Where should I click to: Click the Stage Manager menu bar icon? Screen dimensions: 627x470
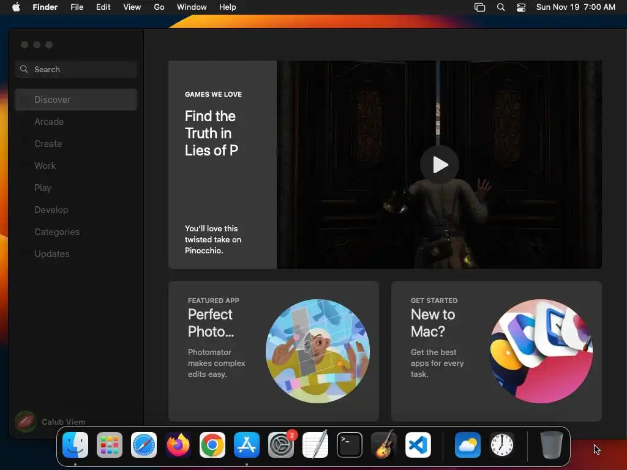point(479,7)
